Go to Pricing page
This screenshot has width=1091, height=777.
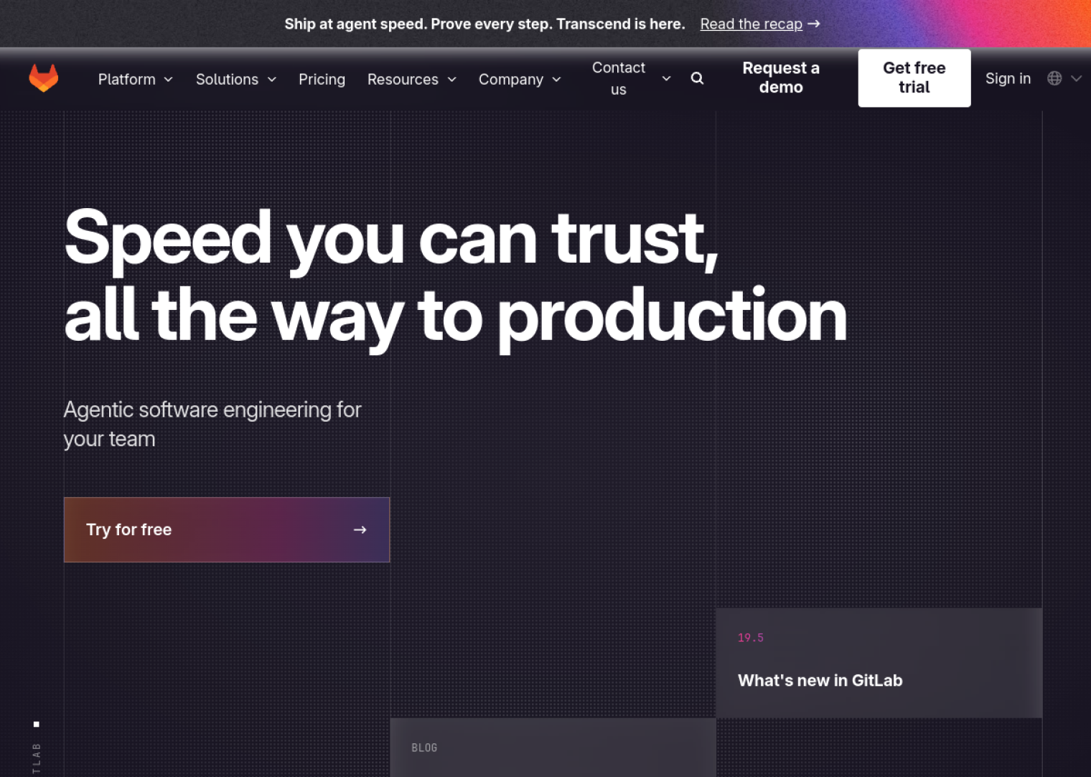click(x=322, y=79)
